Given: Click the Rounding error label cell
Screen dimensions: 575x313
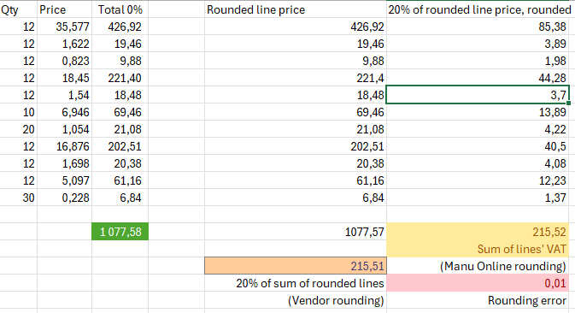Looking at the screenshot, I should click(x=478, y=300).
